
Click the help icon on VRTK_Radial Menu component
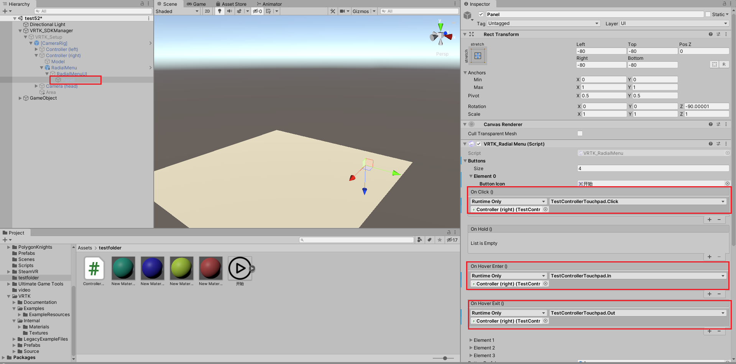point(711,144)
